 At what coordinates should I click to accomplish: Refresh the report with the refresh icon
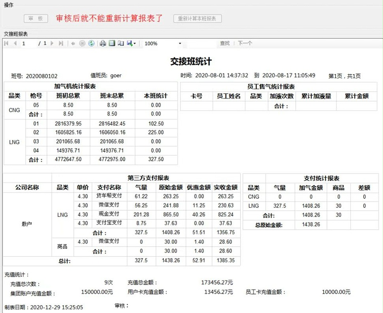tap(91, 43)
